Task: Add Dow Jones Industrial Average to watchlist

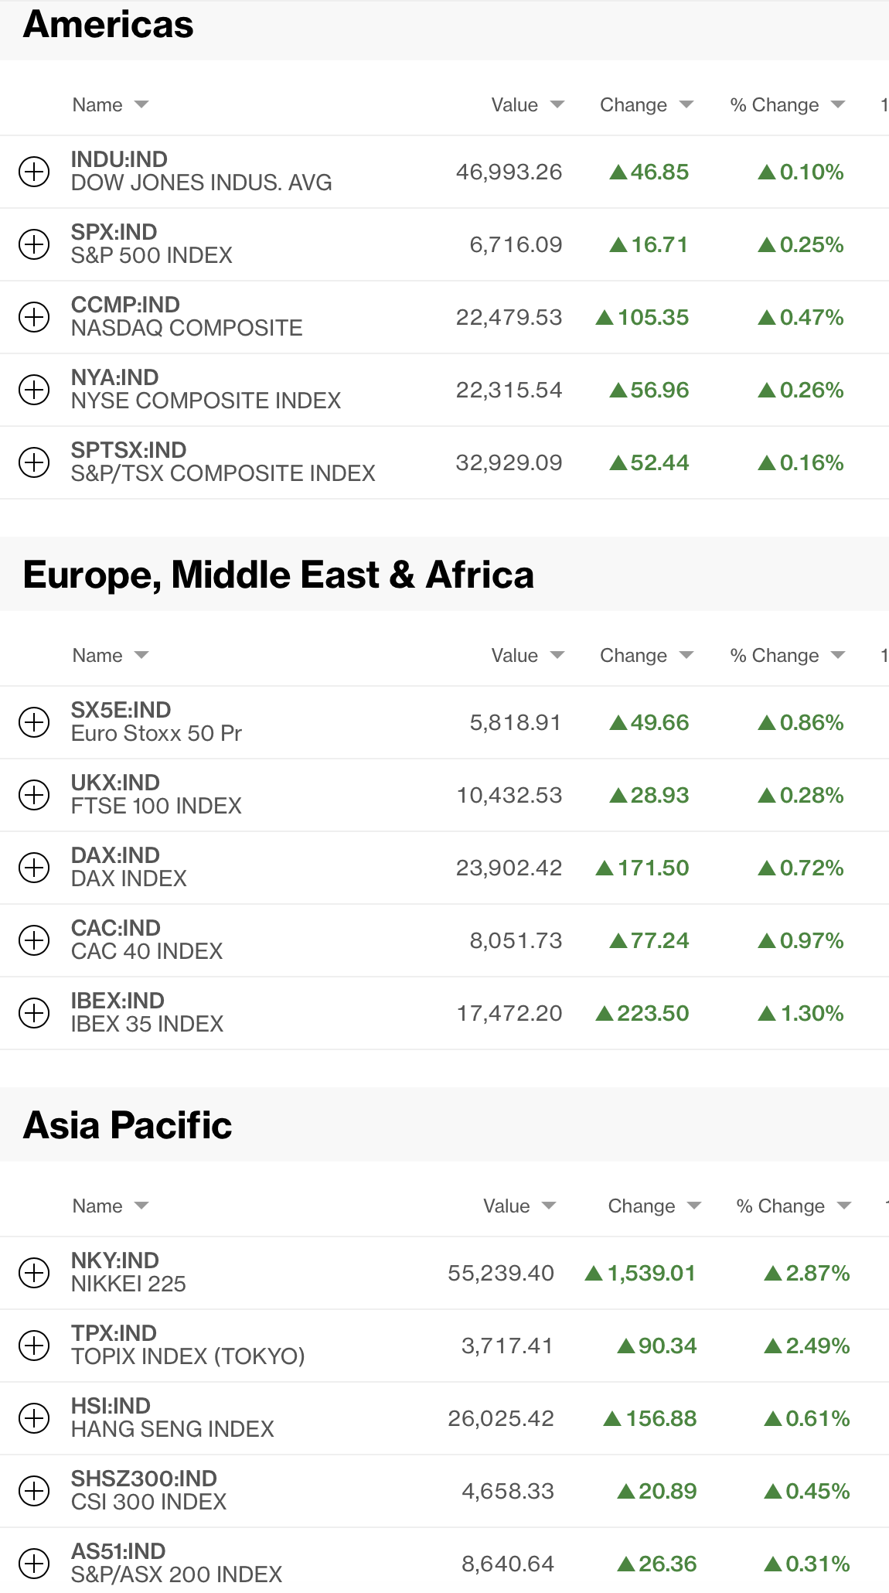Action: (34, 172)
